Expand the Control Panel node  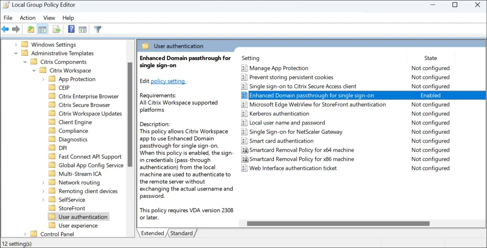click(25, 234)
